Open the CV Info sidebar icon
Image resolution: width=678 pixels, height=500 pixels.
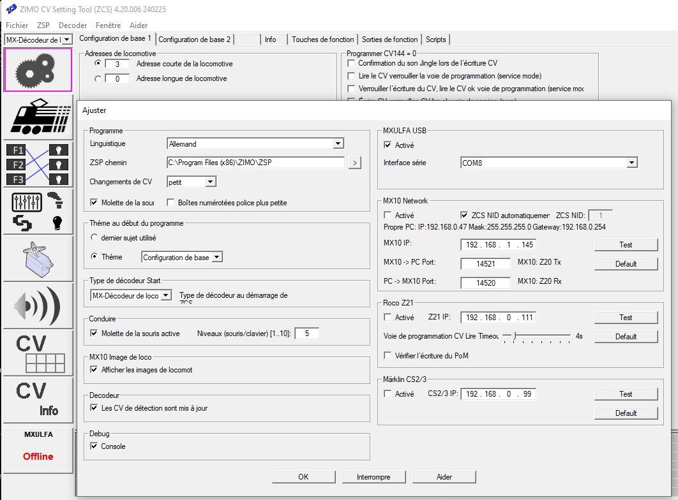click(x=38, y=400)
